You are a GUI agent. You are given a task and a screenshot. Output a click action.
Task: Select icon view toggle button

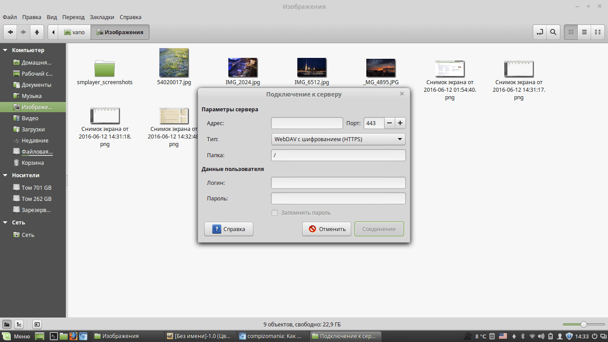pyautogui.click(x=571, y=32)
